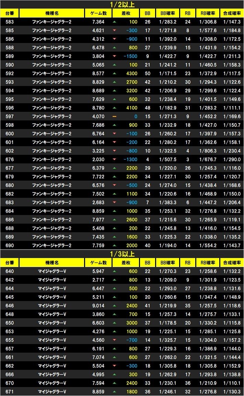The width and height of the screenshot is (244, 396).
Task: Click RB count 35 in row 646
Action: point(188,306)
